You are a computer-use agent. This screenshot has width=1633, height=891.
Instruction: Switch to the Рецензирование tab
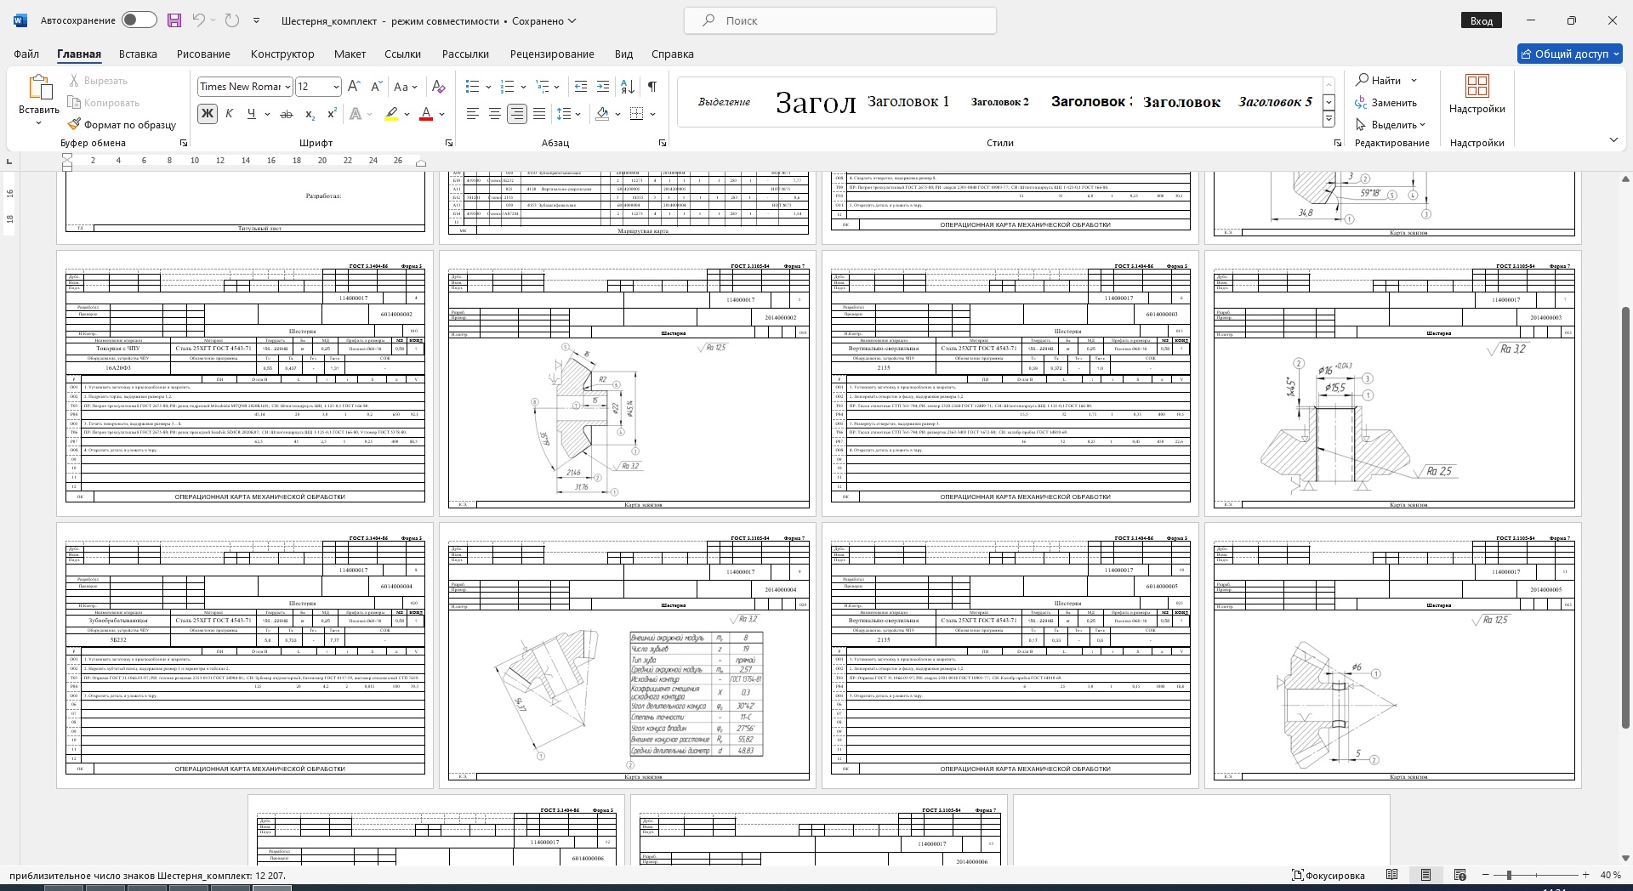tap(551, 54)
